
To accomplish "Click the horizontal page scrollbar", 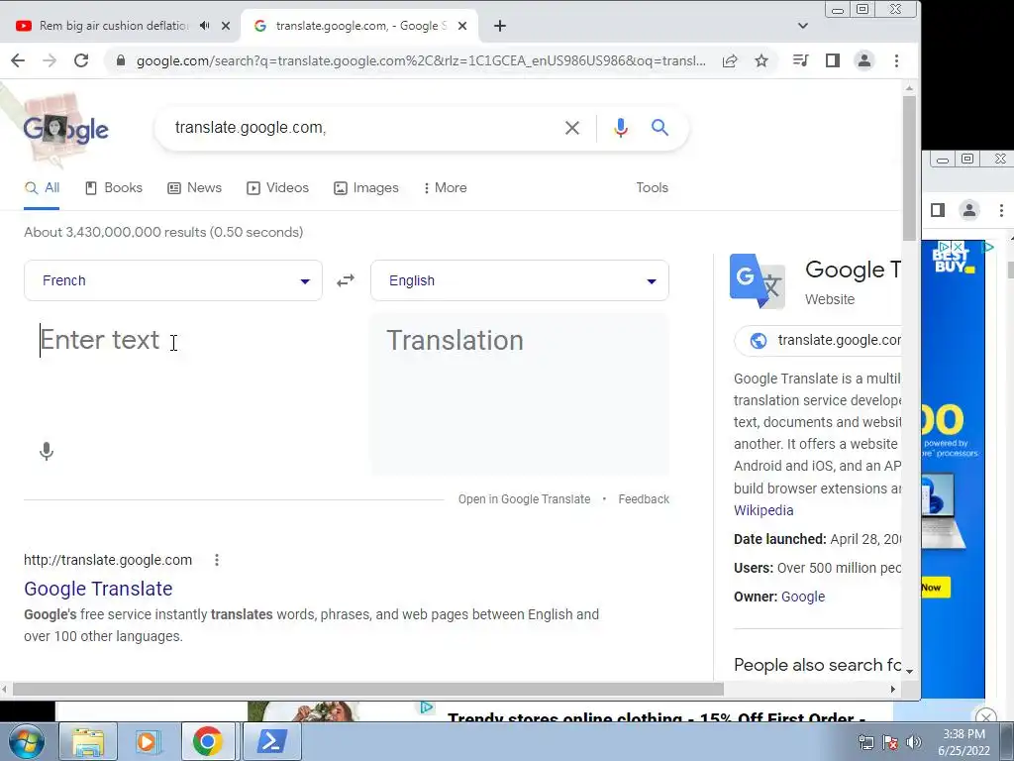I will pyautogui.click(x=368, y=690).
